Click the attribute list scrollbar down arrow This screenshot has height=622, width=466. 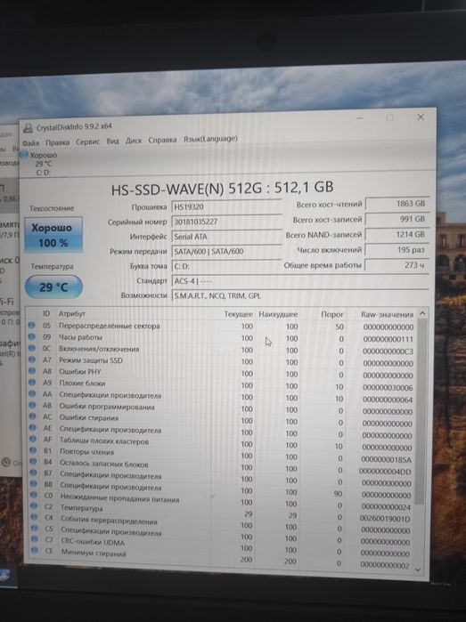pos(418,569)
